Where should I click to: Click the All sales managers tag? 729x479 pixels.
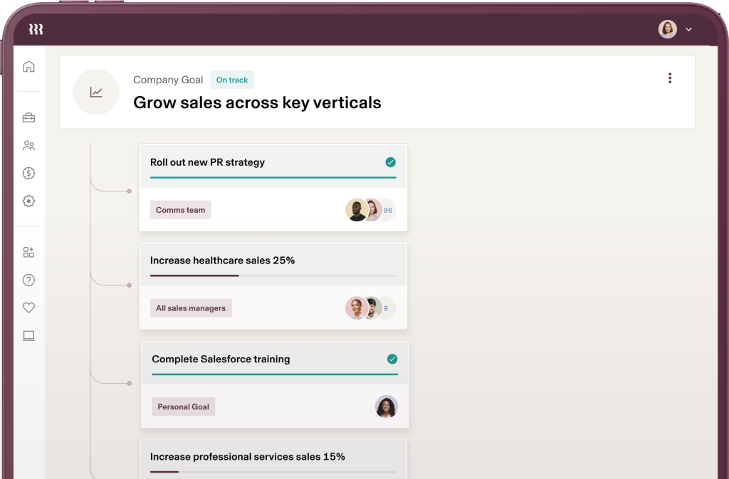[x=191, y=308]
